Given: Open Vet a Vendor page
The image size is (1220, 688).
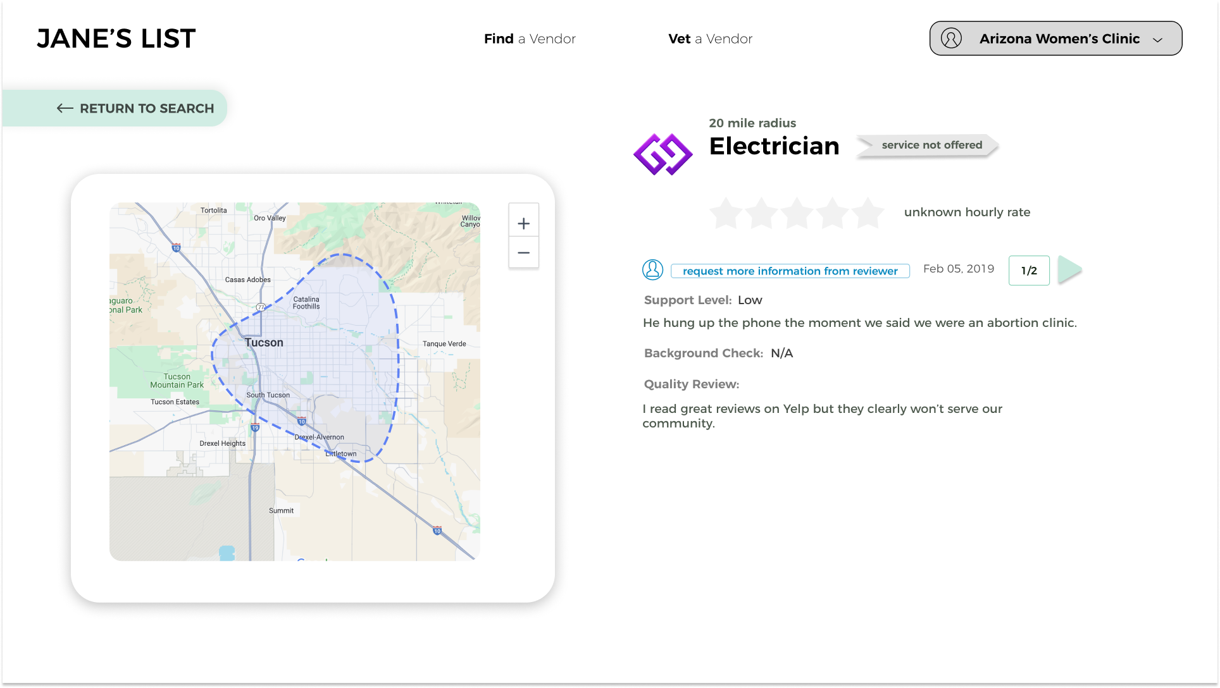Looking at the screenshot, I should pyautogui.click(x=710, y=39).
